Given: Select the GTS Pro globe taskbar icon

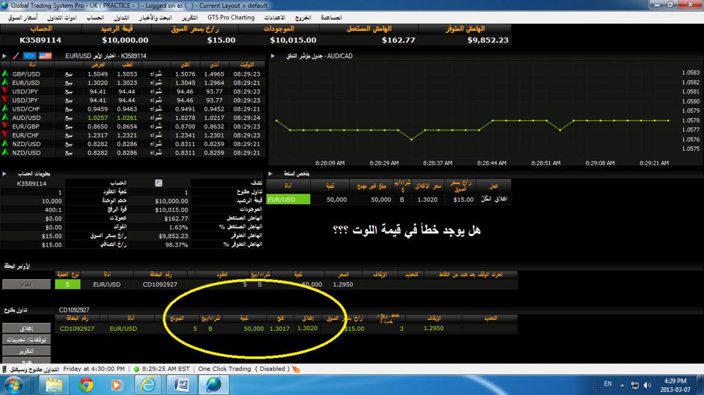Looking at the screenshot, I should coord(214,385).
